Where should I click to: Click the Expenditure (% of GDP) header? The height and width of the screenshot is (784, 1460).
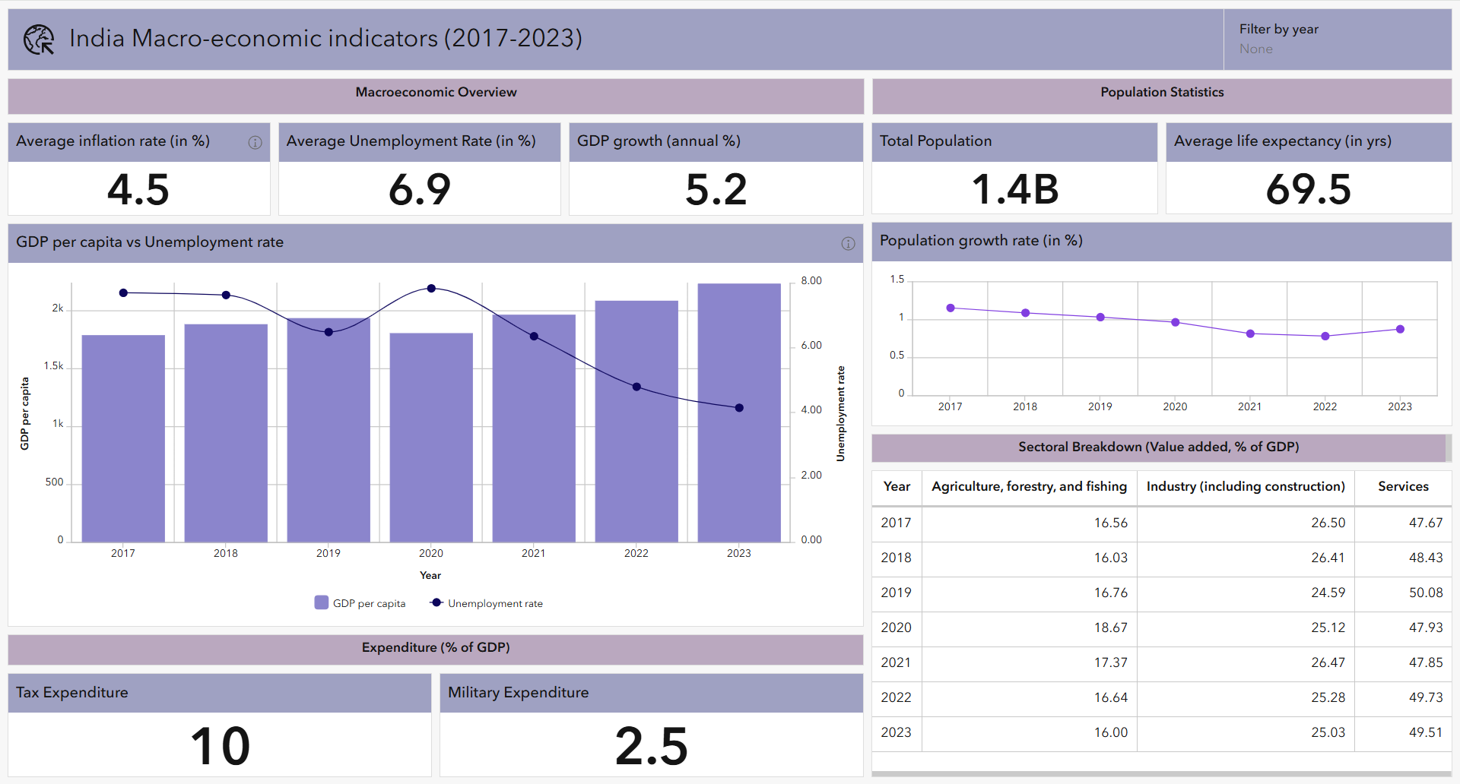pyautogui.click(x=435, y=648)
